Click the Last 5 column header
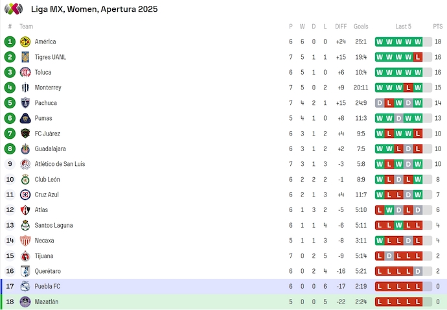This screenshot has width=447, height=310. [x=403, y=27]
